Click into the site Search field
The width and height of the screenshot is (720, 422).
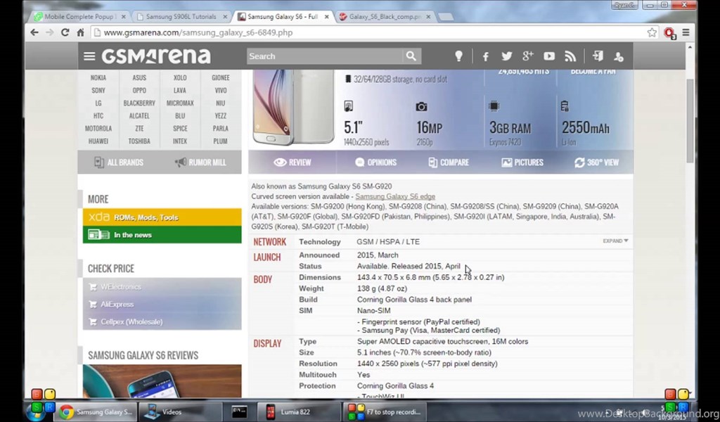coord(324,56)
